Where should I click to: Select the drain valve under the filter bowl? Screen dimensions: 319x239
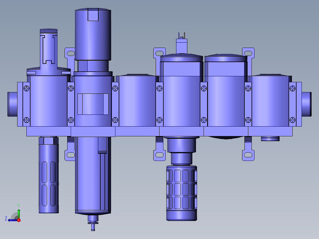click(x=93, y=223)
